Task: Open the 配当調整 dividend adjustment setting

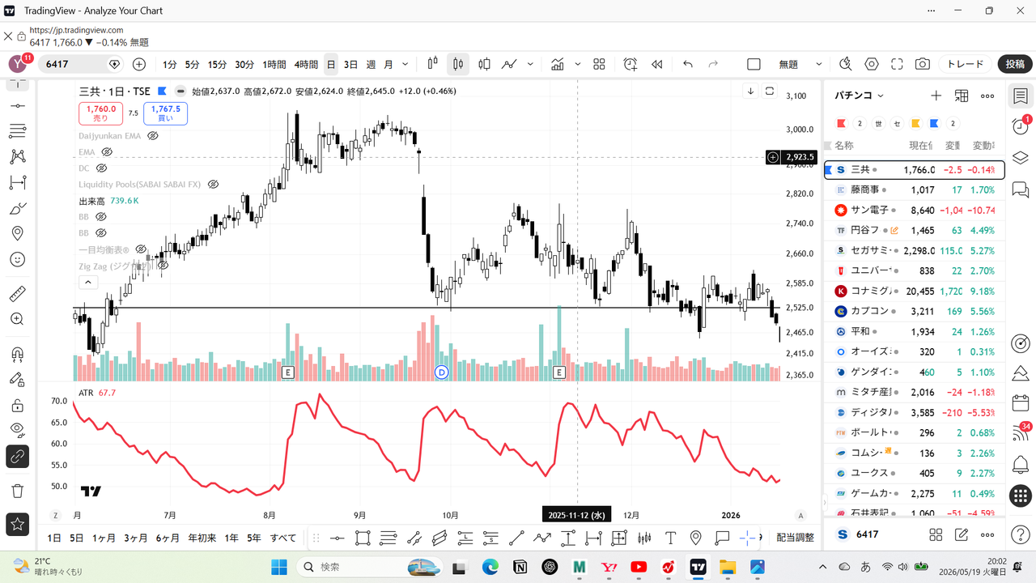Action: point(796,538)
